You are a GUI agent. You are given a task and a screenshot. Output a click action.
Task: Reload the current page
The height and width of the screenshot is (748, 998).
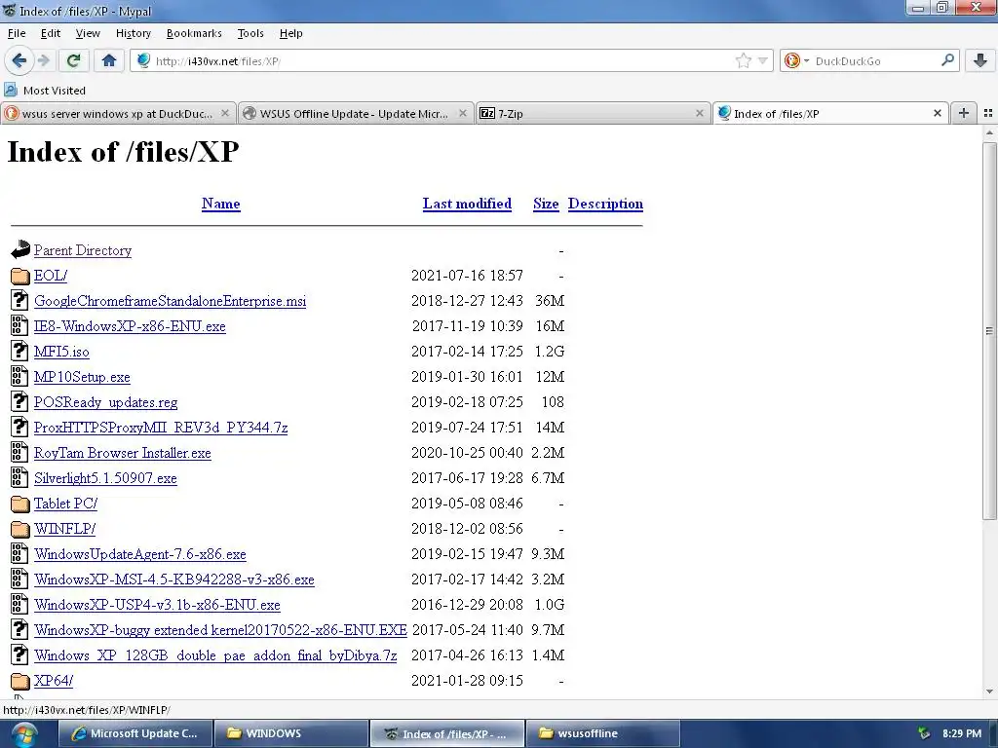(x=73, y=60)
